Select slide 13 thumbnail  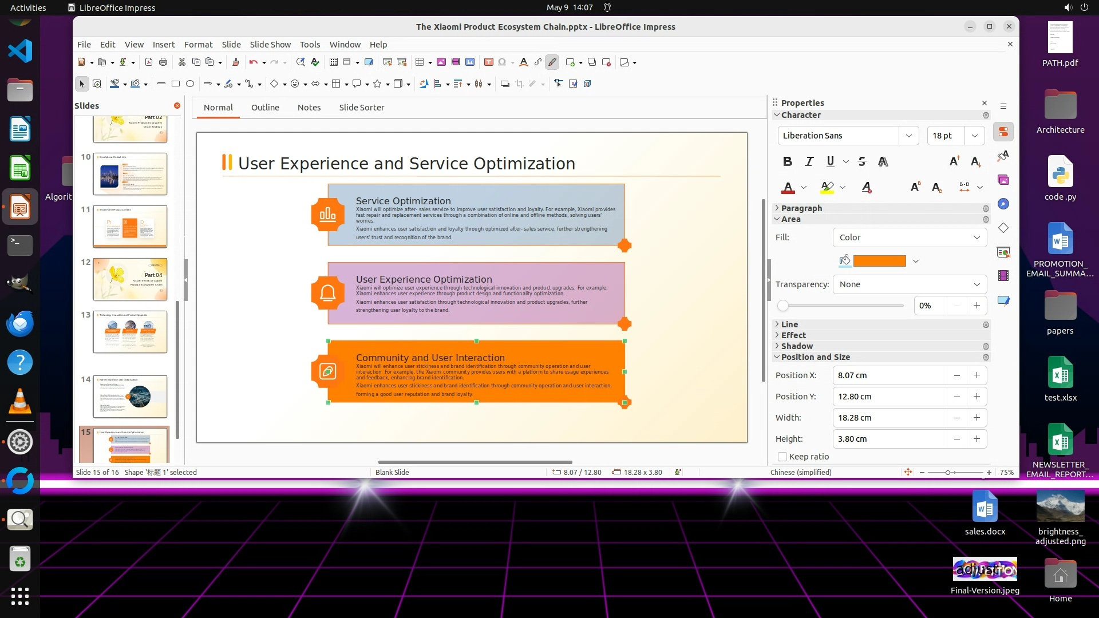(x=130, y=332)
